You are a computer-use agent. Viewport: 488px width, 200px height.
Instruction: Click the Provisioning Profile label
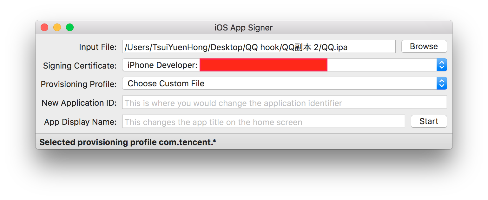[78, 84]
